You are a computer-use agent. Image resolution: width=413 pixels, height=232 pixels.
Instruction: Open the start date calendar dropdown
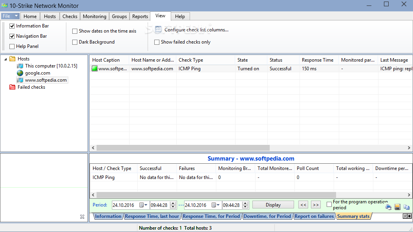[143, 205]
